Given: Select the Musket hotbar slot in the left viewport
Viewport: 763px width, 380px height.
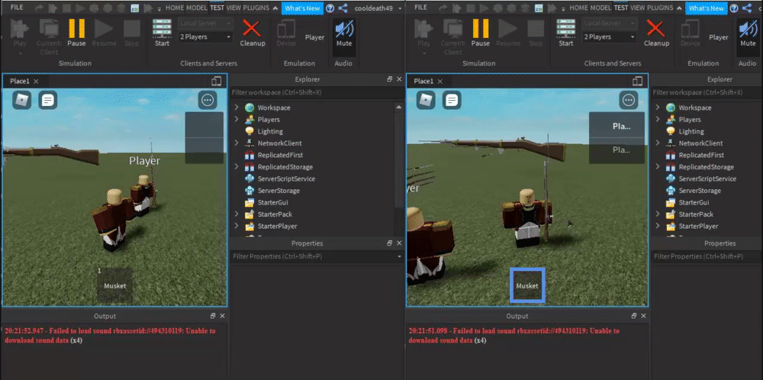Looking at the screenshot, I should pos(115,285).
